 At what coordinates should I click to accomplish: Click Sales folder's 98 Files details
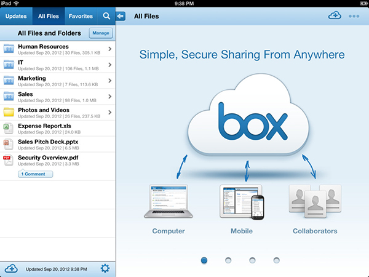(x=81, y=100)
